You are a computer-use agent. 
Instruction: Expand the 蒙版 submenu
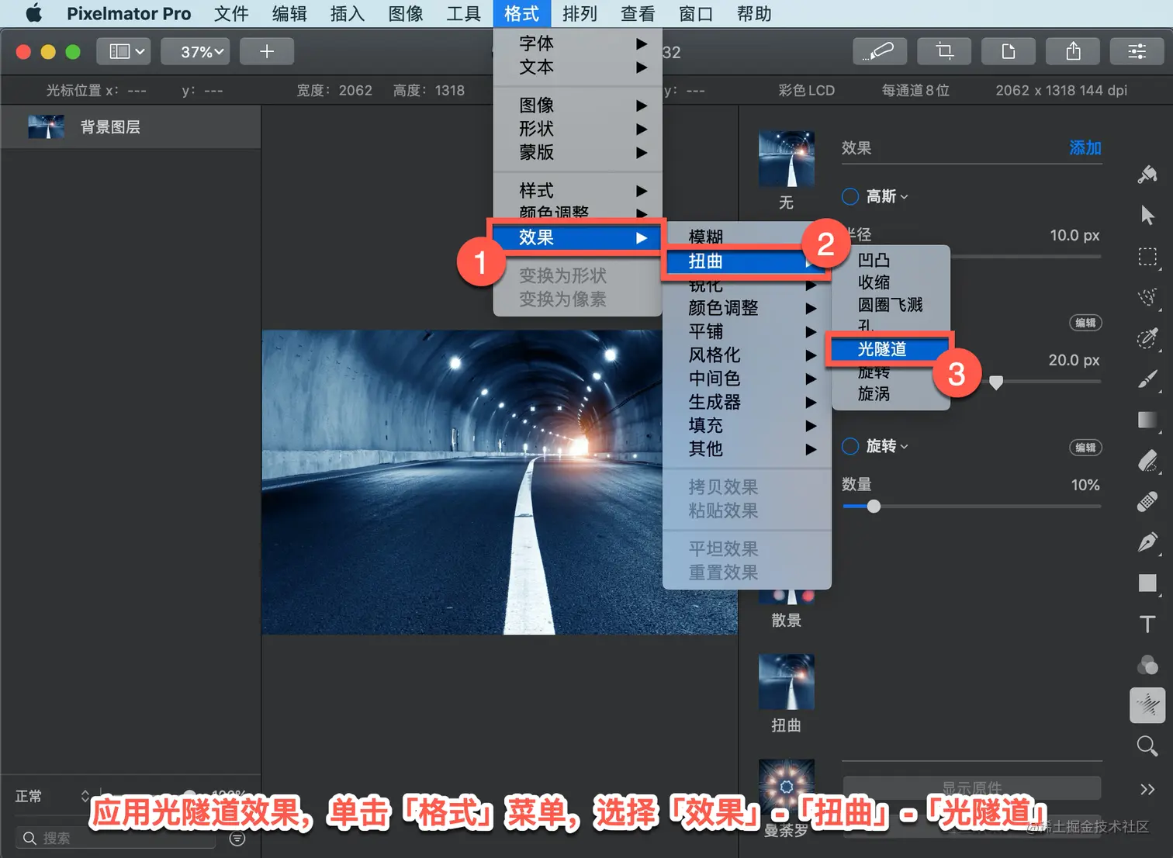click(x=578, y=153)
